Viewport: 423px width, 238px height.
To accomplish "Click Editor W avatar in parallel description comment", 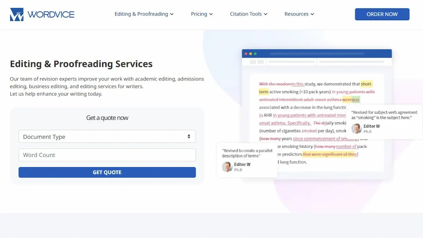I will coord(227,166).
